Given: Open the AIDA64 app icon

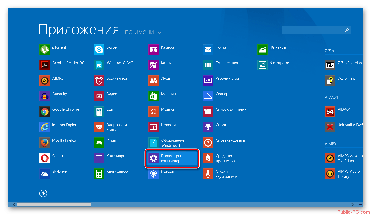Looking at the screenshot, I should point(330,112).
